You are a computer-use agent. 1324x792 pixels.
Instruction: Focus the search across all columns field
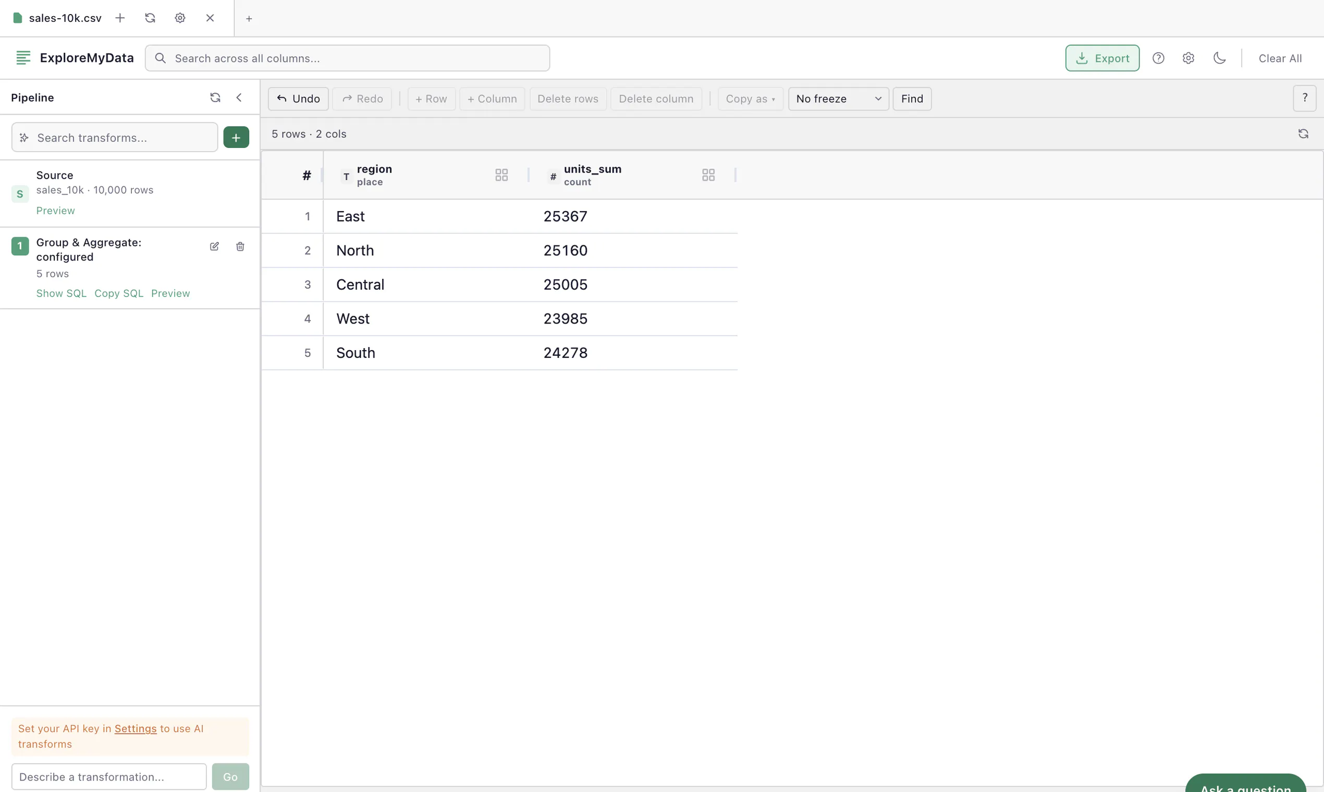(347, 58)
